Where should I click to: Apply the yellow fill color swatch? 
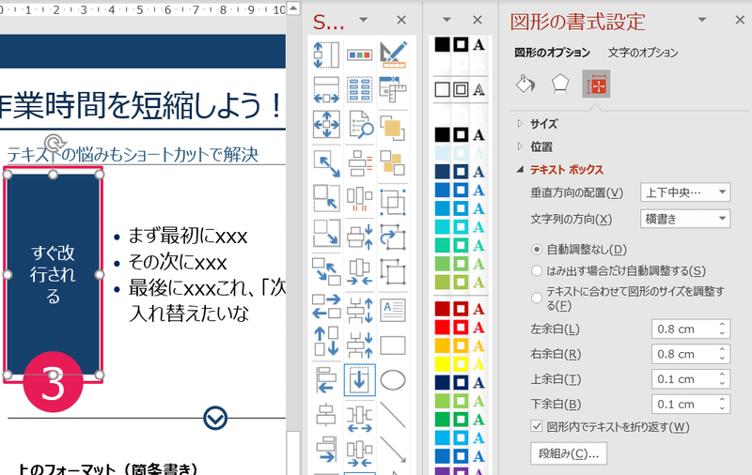pyautogui.click(x=442, y=364)
